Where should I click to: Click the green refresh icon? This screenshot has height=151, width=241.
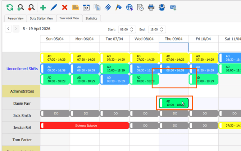[10, 7]
